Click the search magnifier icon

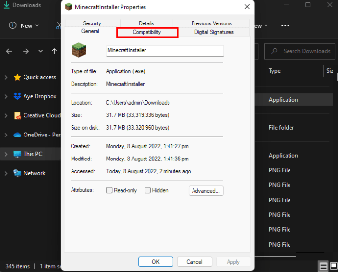pyautogui.click(x=274, y=51)
